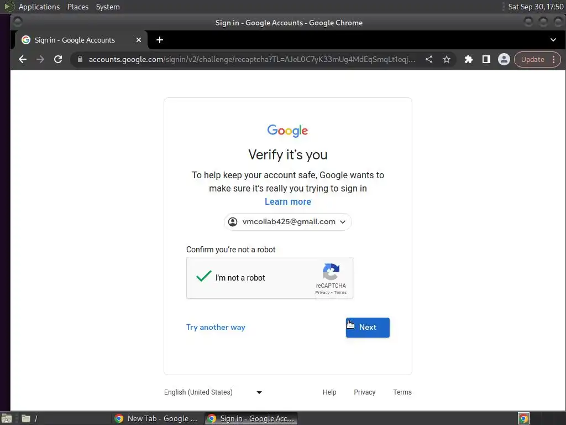Click the Try another way link

216,328
